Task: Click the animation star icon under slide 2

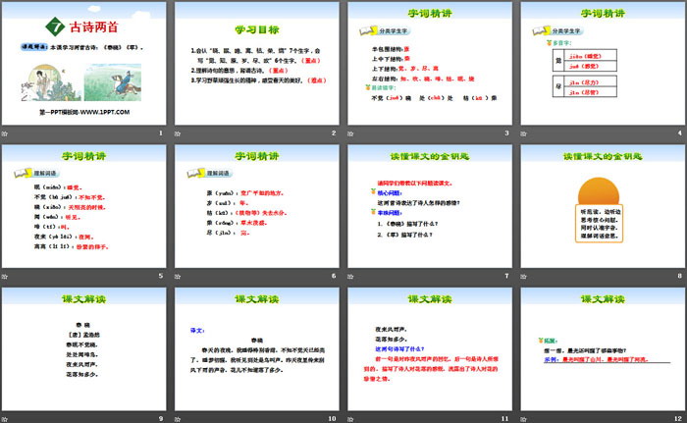Action: 179,133
